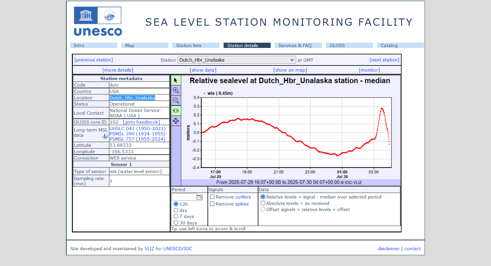Click the outliers link in Signals
Viewport: 491px width, 266px height.
[x=243, y=197]
